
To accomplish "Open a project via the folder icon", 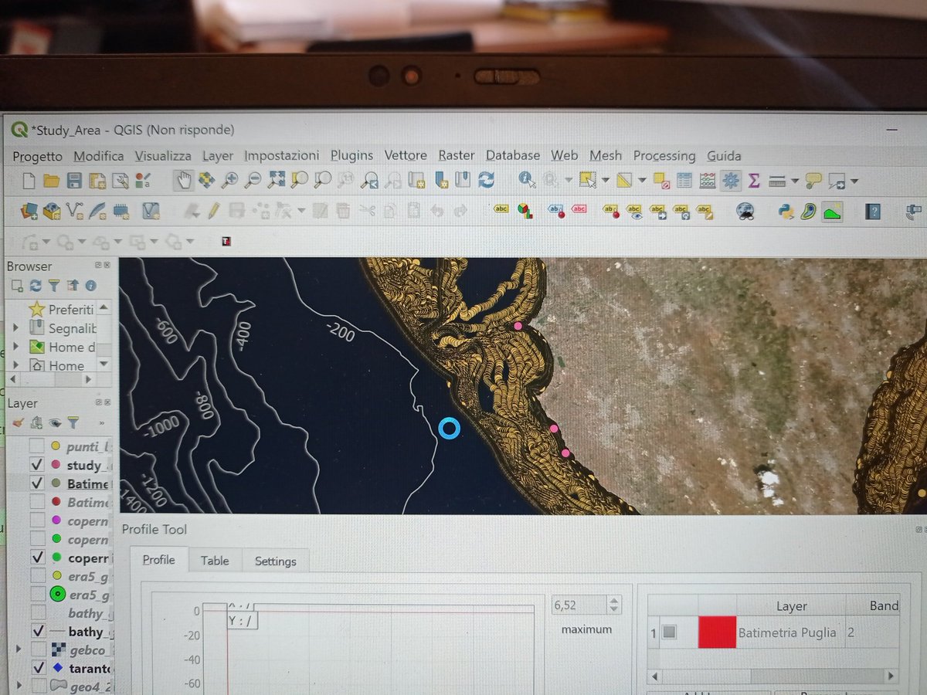I will (x=52, y=181).
